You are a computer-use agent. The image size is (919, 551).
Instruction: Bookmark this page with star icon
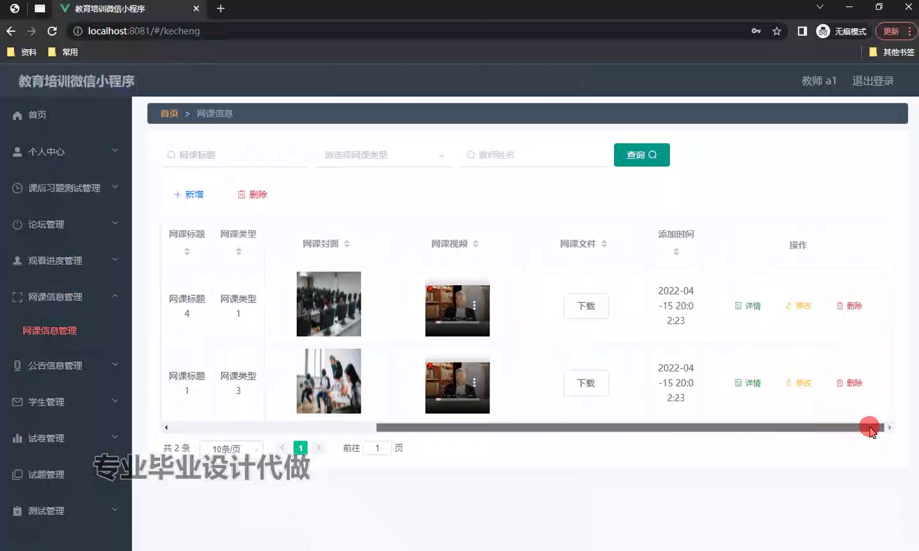(777, 31)
